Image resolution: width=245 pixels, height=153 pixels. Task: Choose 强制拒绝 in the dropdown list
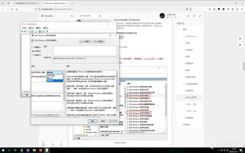50,81
